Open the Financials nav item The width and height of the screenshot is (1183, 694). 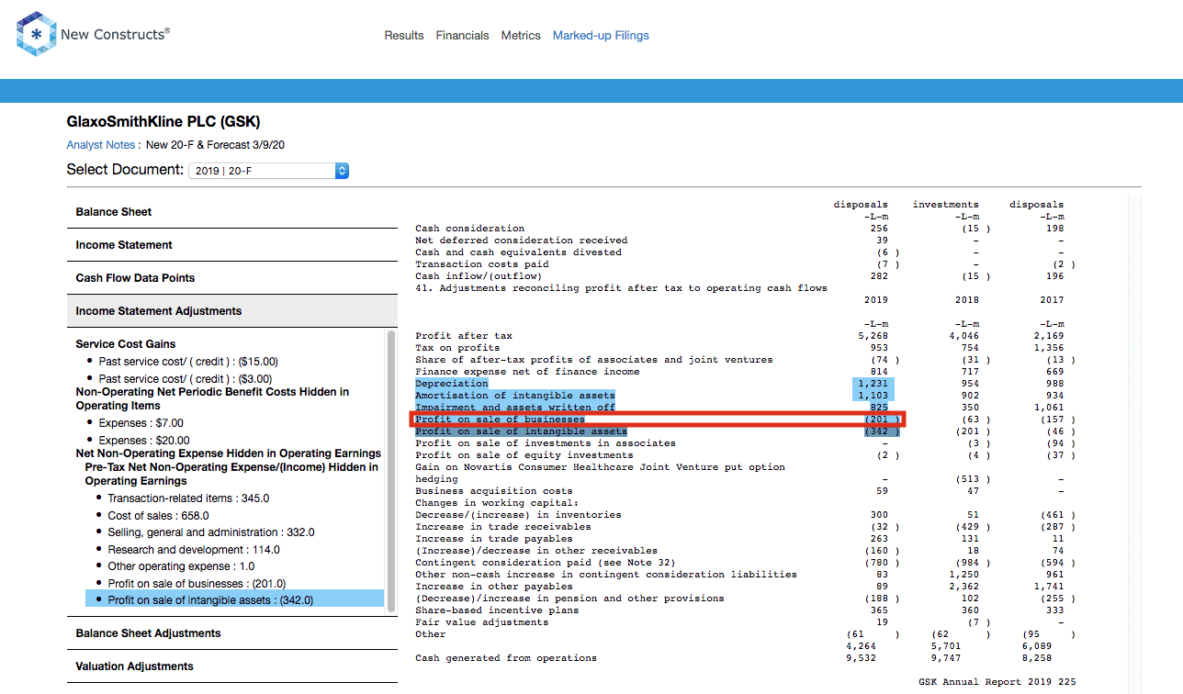(462, 36)
